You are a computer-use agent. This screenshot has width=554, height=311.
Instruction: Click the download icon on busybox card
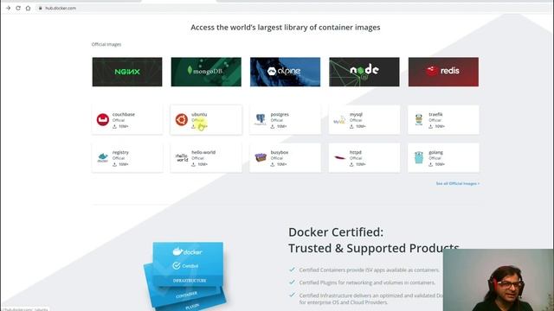point(273,164)
